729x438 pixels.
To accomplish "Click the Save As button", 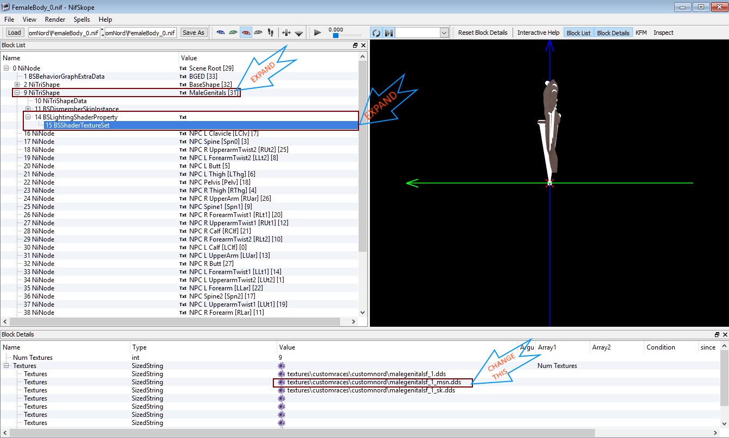I will (194, 33).
